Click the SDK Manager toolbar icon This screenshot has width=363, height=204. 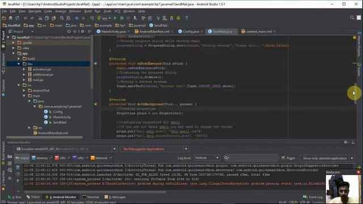[171, 18]
